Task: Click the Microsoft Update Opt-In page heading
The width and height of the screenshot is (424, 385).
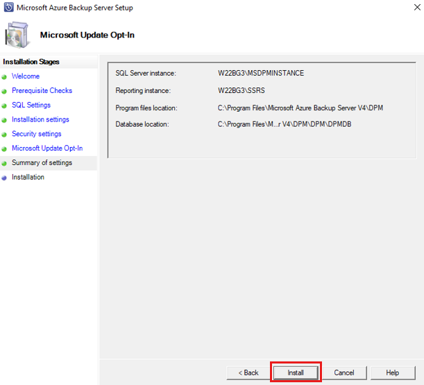Action: pyautogui.click(x=87, y=35)
